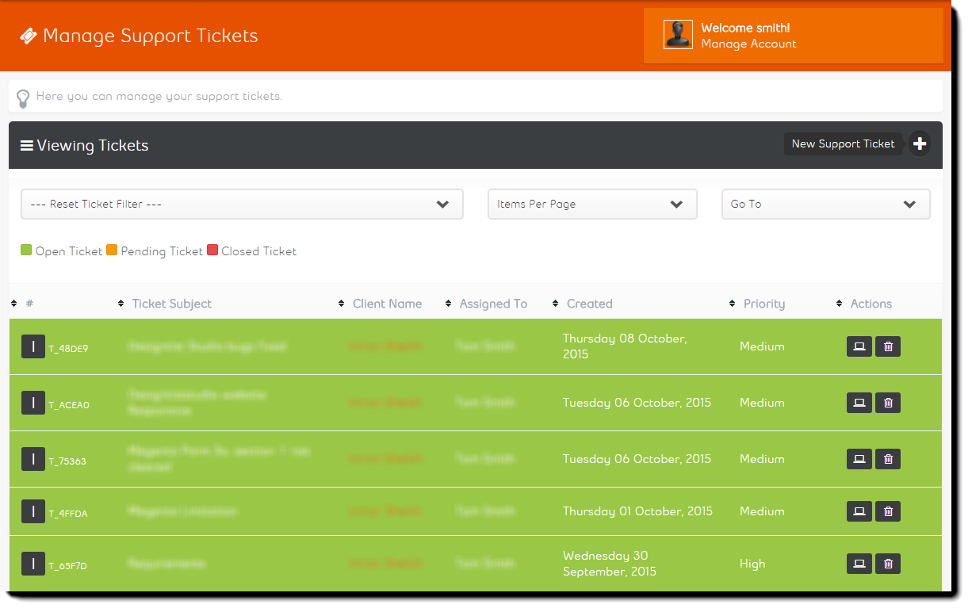Viewport: 972px width, 612px height.
Task: Click the High priority value
Action: pos(752,564)
